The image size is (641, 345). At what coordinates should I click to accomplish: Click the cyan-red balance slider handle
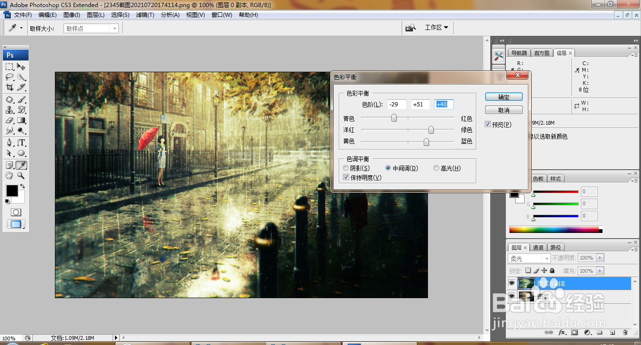pos(394,118)
